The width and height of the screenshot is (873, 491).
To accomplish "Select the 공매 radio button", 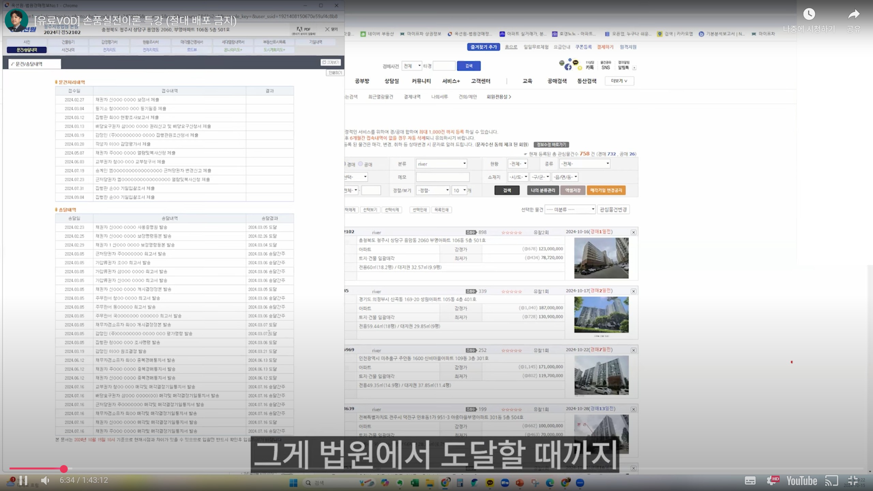I will pyautogui.click(x=360, y=164).
